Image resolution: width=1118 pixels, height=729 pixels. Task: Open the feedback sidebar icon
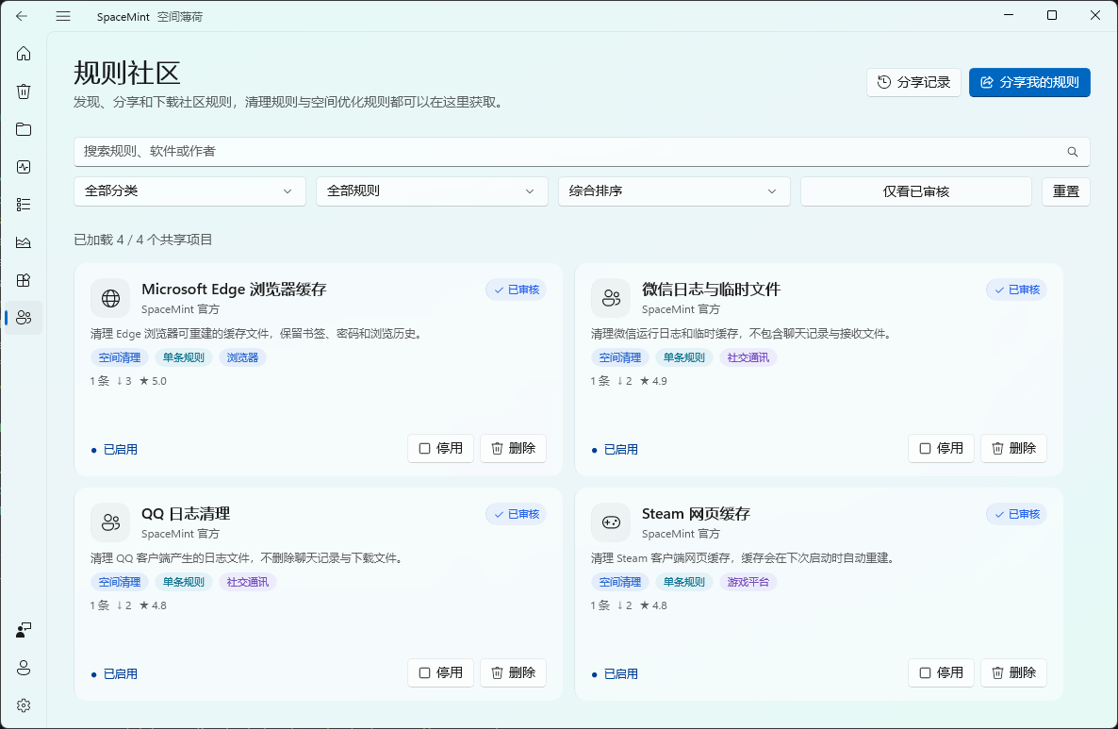click(x=24, y=630)
